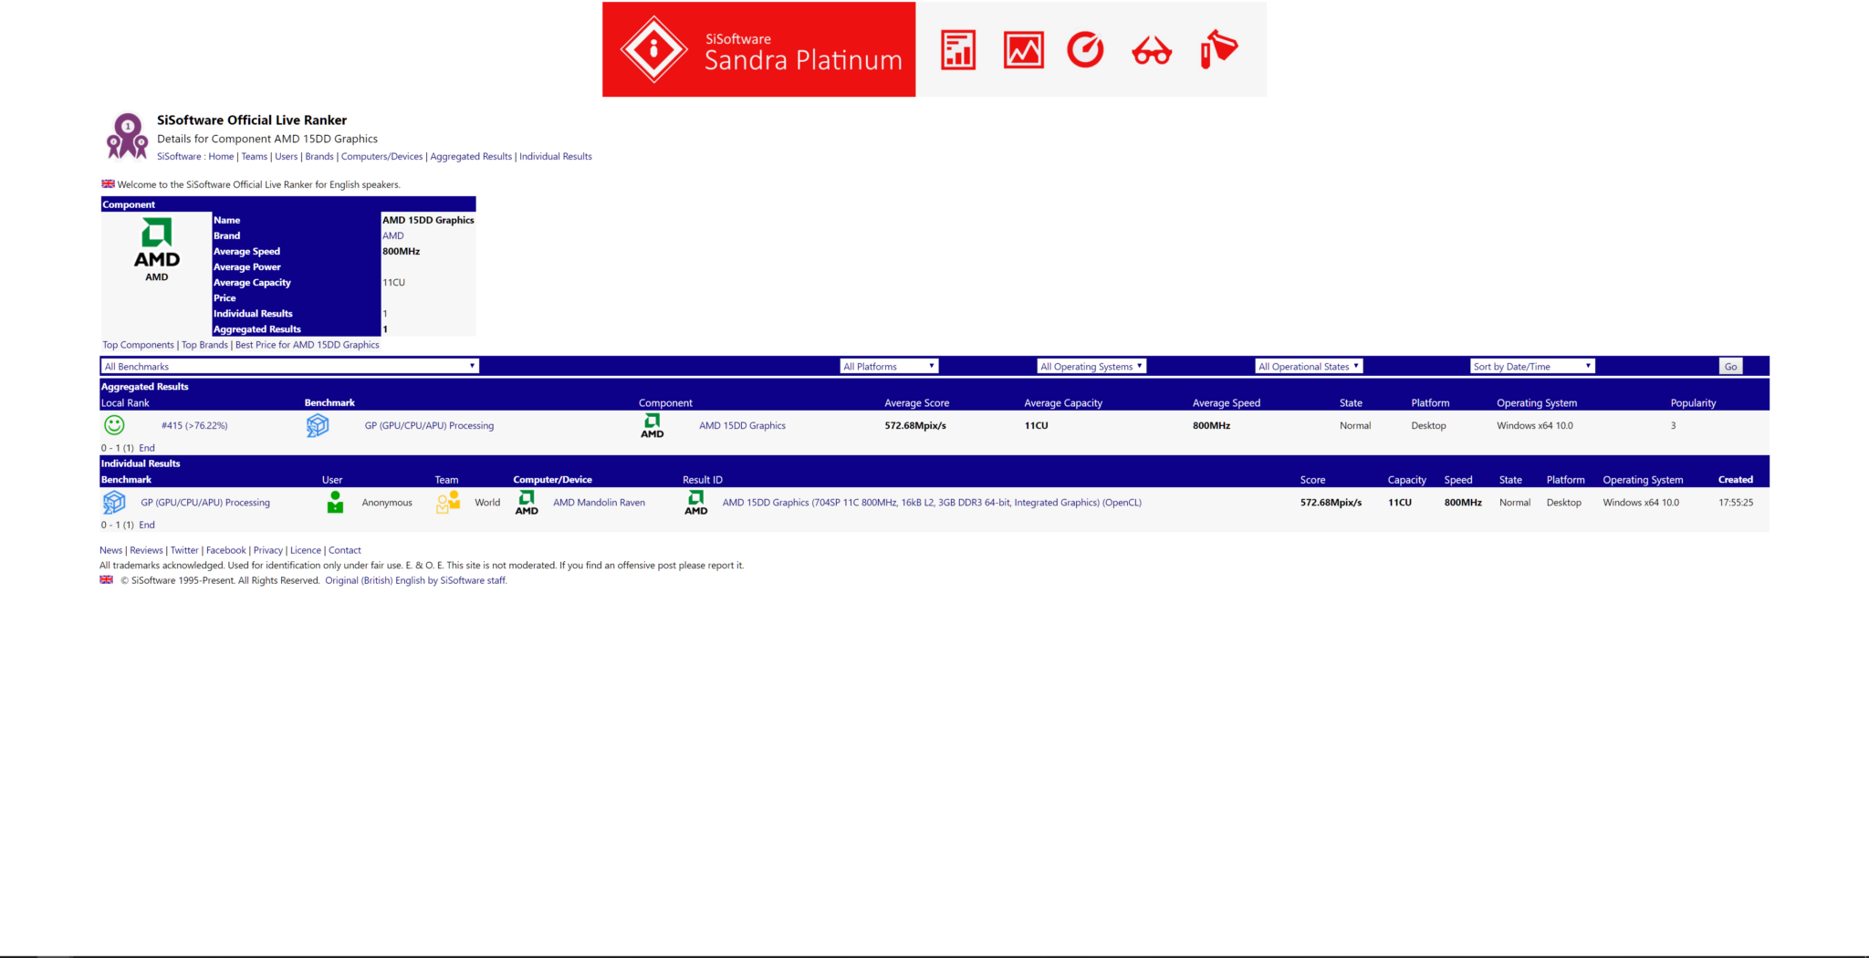
Task: Click the green Anonymous user icon
Action: pos(335,502)
